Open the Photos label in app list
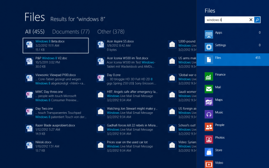 click(x=220, y=138)
